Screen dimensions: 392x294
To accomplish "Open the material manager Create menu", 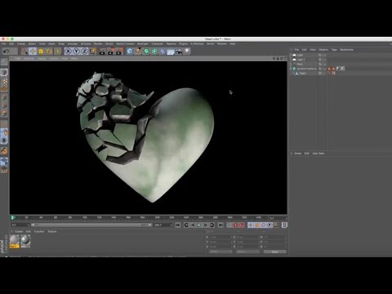I will (19, 232).
